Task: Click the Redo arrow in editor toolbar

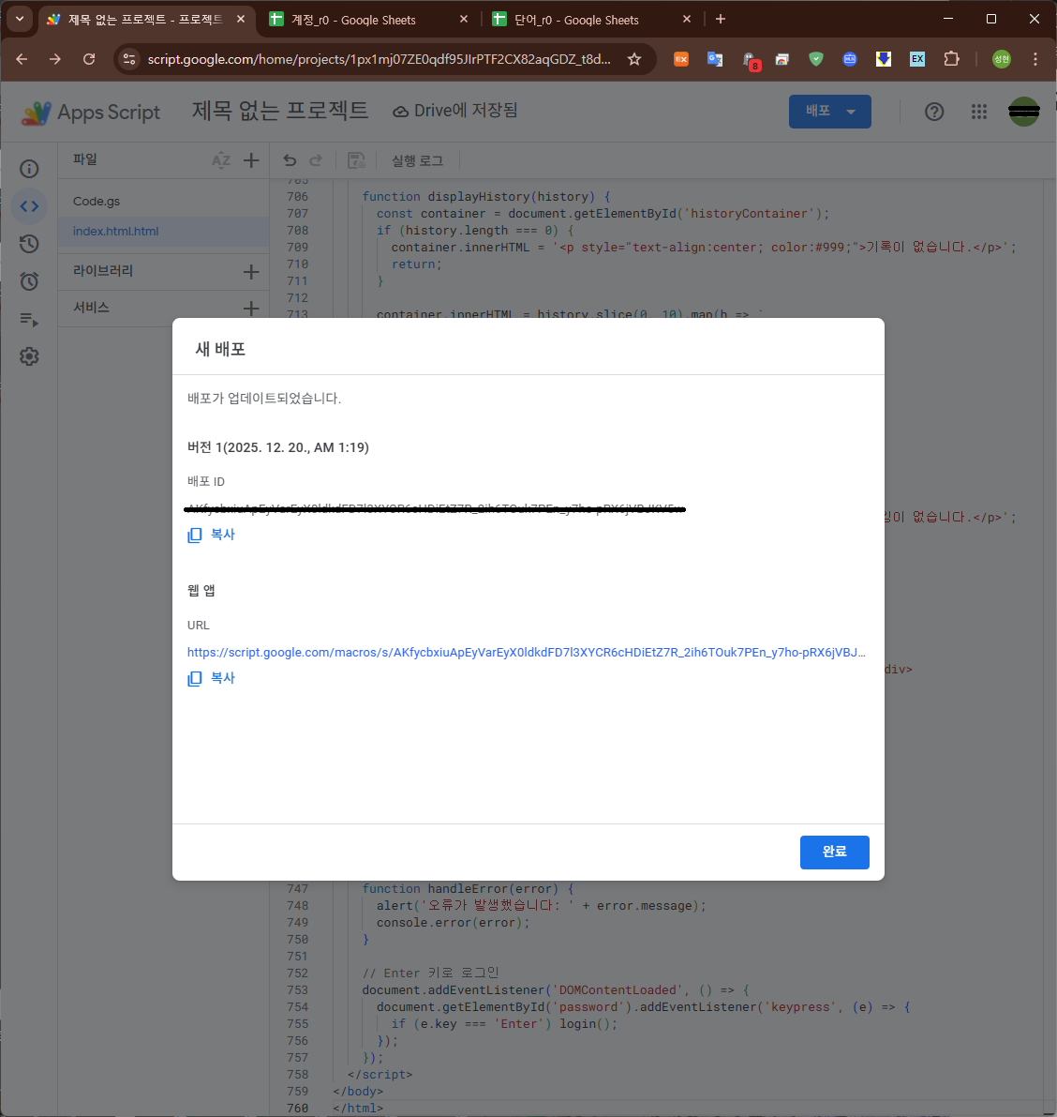Action: point(316,160)
